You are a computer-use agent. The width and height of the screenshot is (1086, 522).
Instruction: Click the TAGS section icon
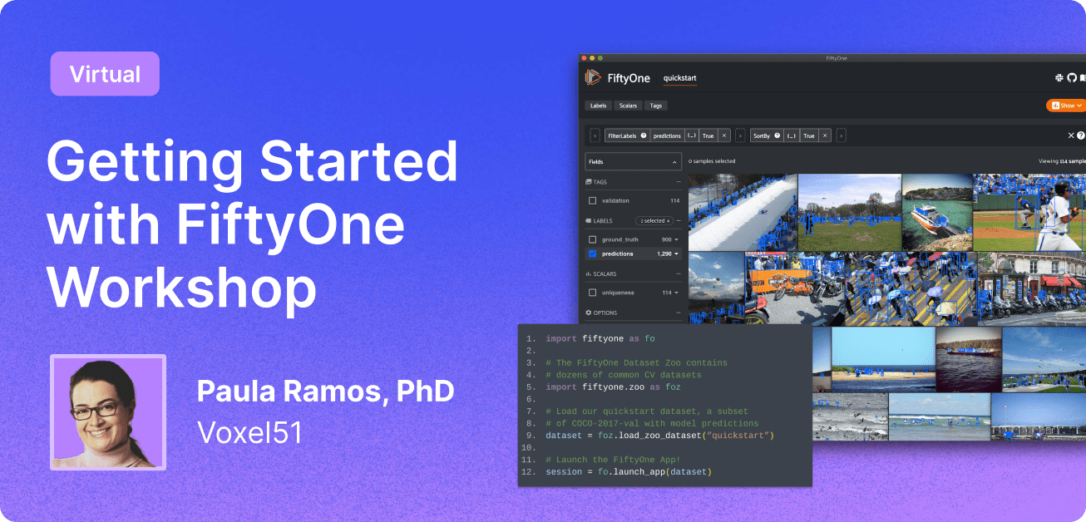click(x=589, y=182)
